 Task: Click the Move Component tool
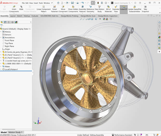[63, 9]
